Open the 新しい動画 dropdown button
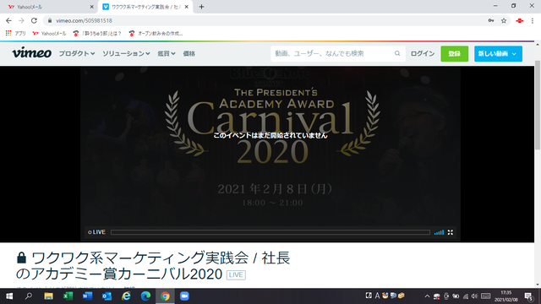This screenshot has width=541, height=304. point(498,53)
